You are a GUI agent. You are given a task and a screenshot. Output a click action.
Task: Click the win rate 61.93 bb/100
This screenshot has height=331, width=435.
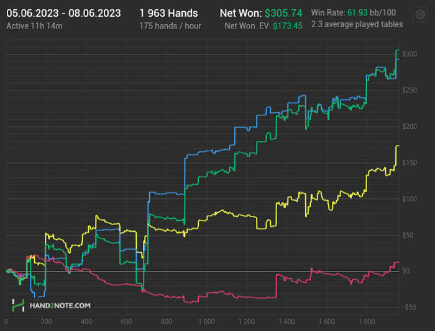372,13
